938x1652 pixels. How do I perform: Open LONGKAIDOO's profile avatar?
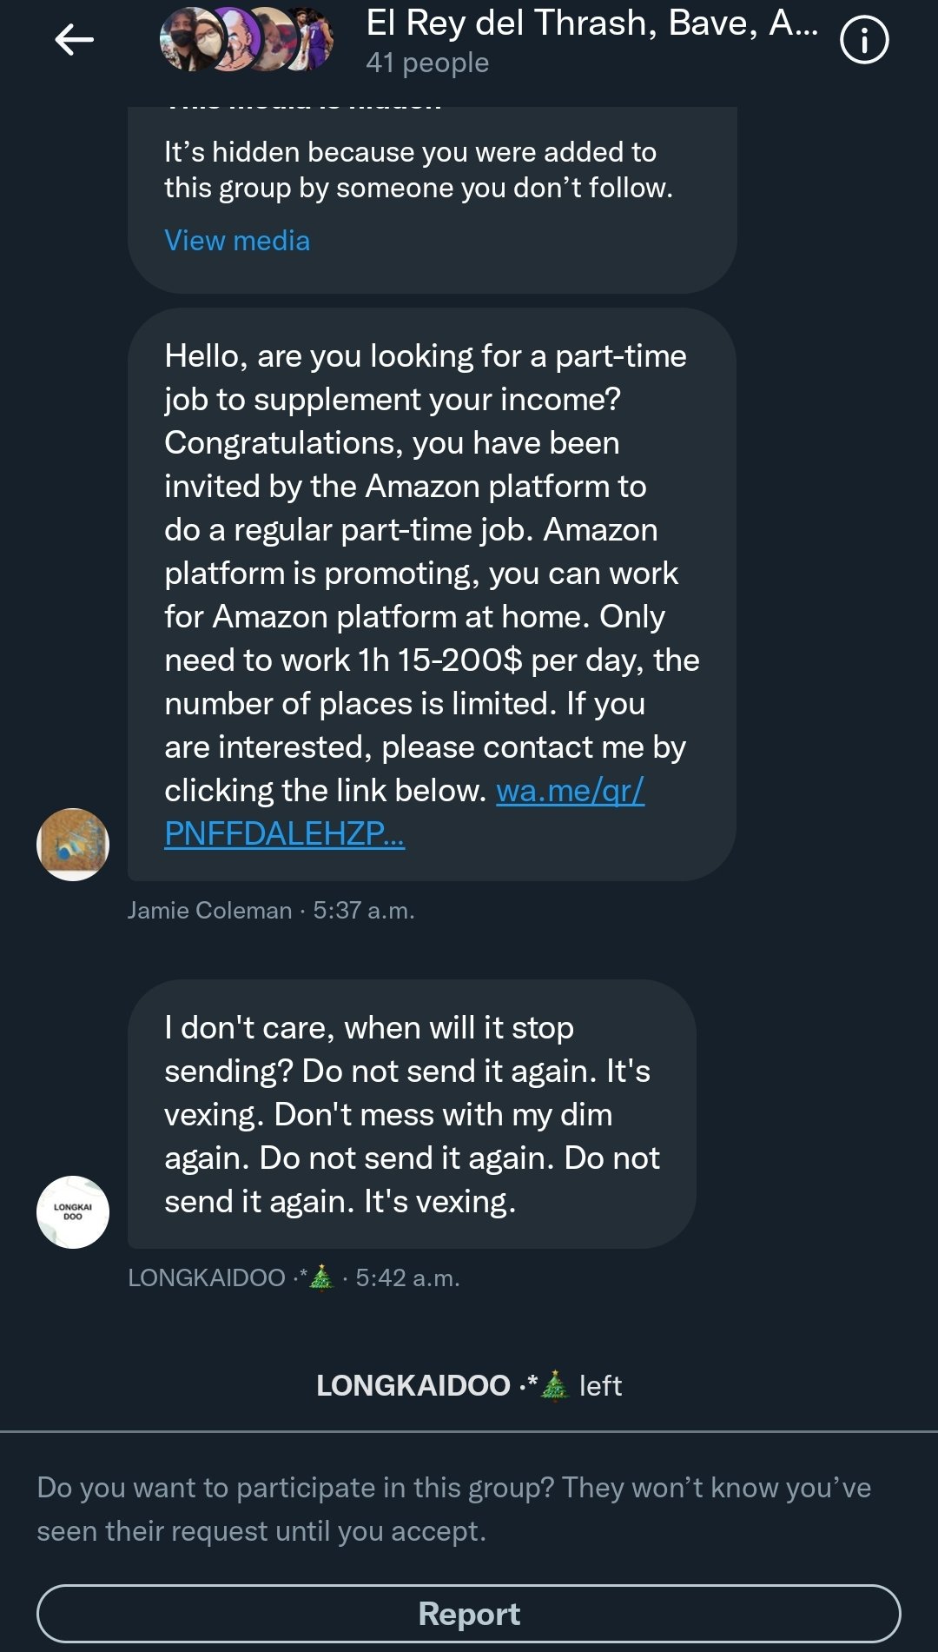73,1211
